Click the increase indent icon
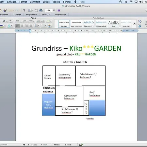This screenshot has height=147, width=147. pos(43,21)
